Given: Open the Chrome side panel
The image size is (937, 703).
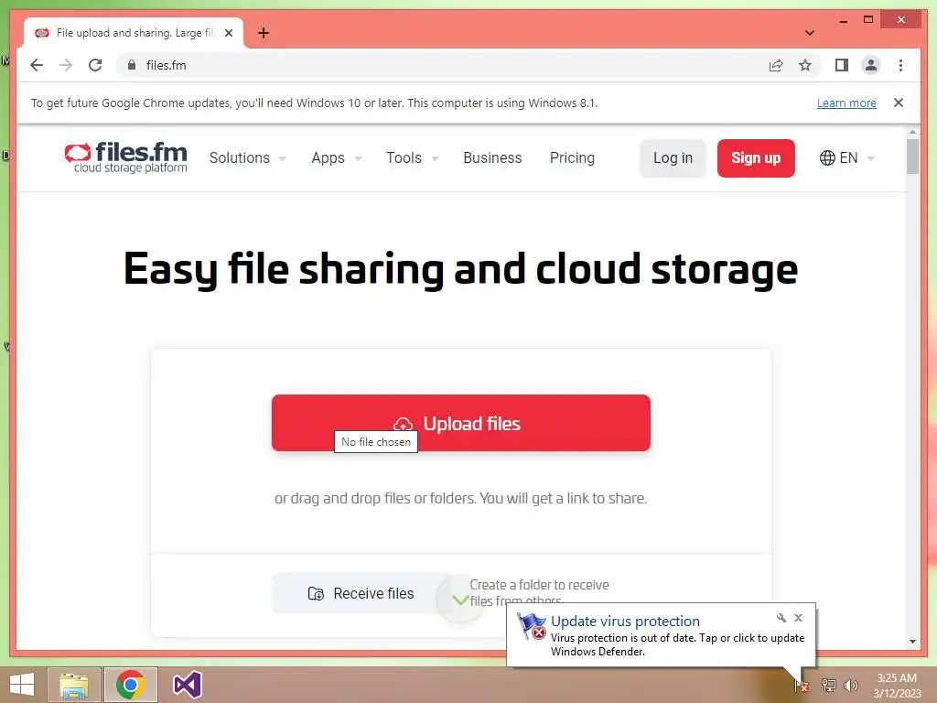Looking at the screenshot, I should coord(842,65).
